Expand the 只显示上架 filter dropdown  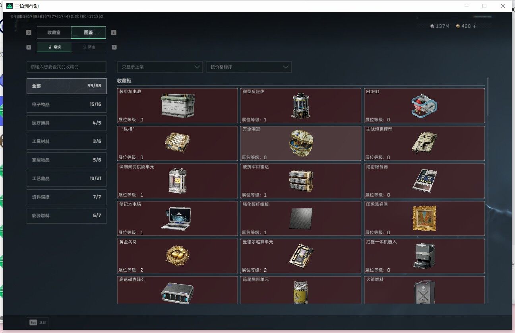click(160, 67)
